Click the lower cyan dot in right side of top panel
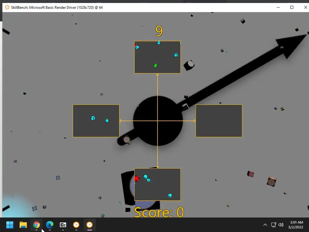309x232 pixels. 176,55
